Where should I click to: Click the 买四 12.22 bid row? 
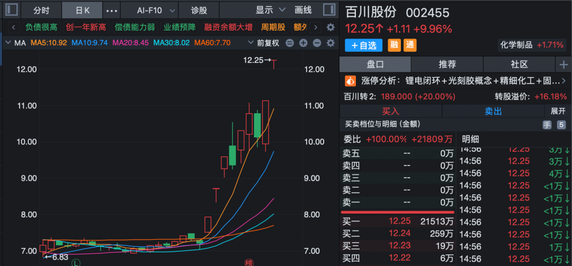(398, 259)
